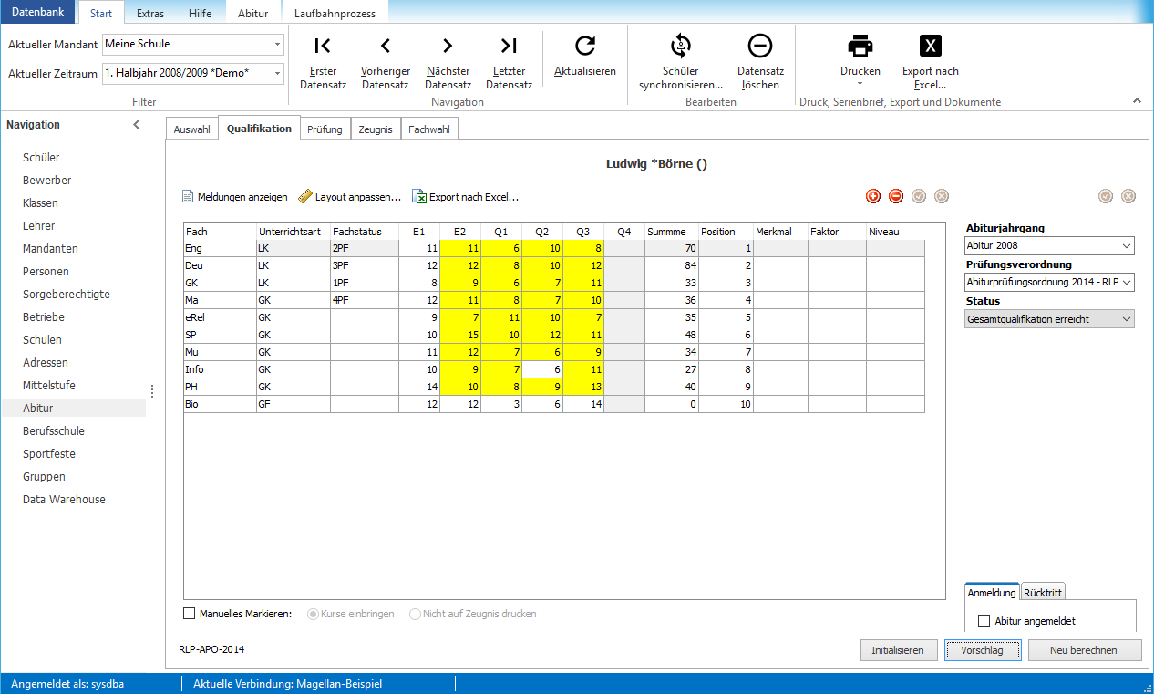Select the Kurse einbringen radio option

coord(314,614)
